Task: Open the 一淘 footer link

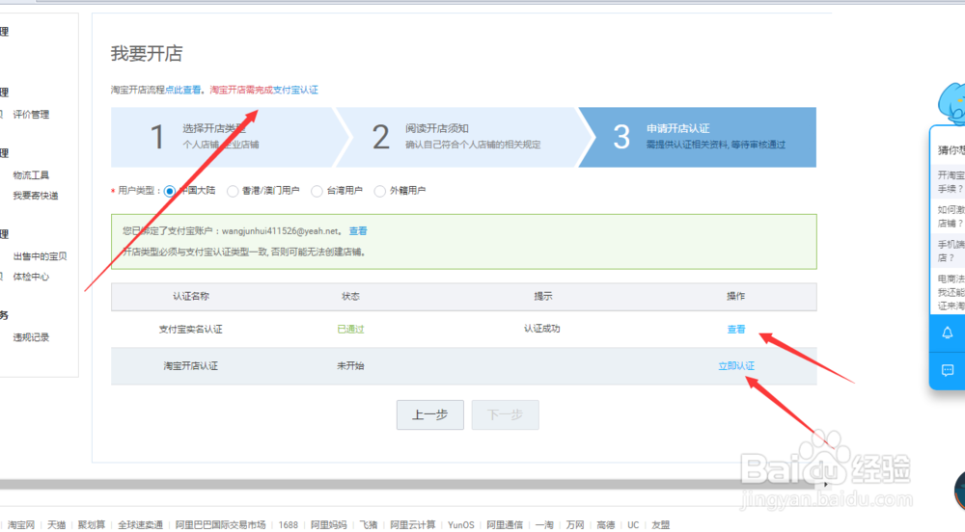Action: 544,524
